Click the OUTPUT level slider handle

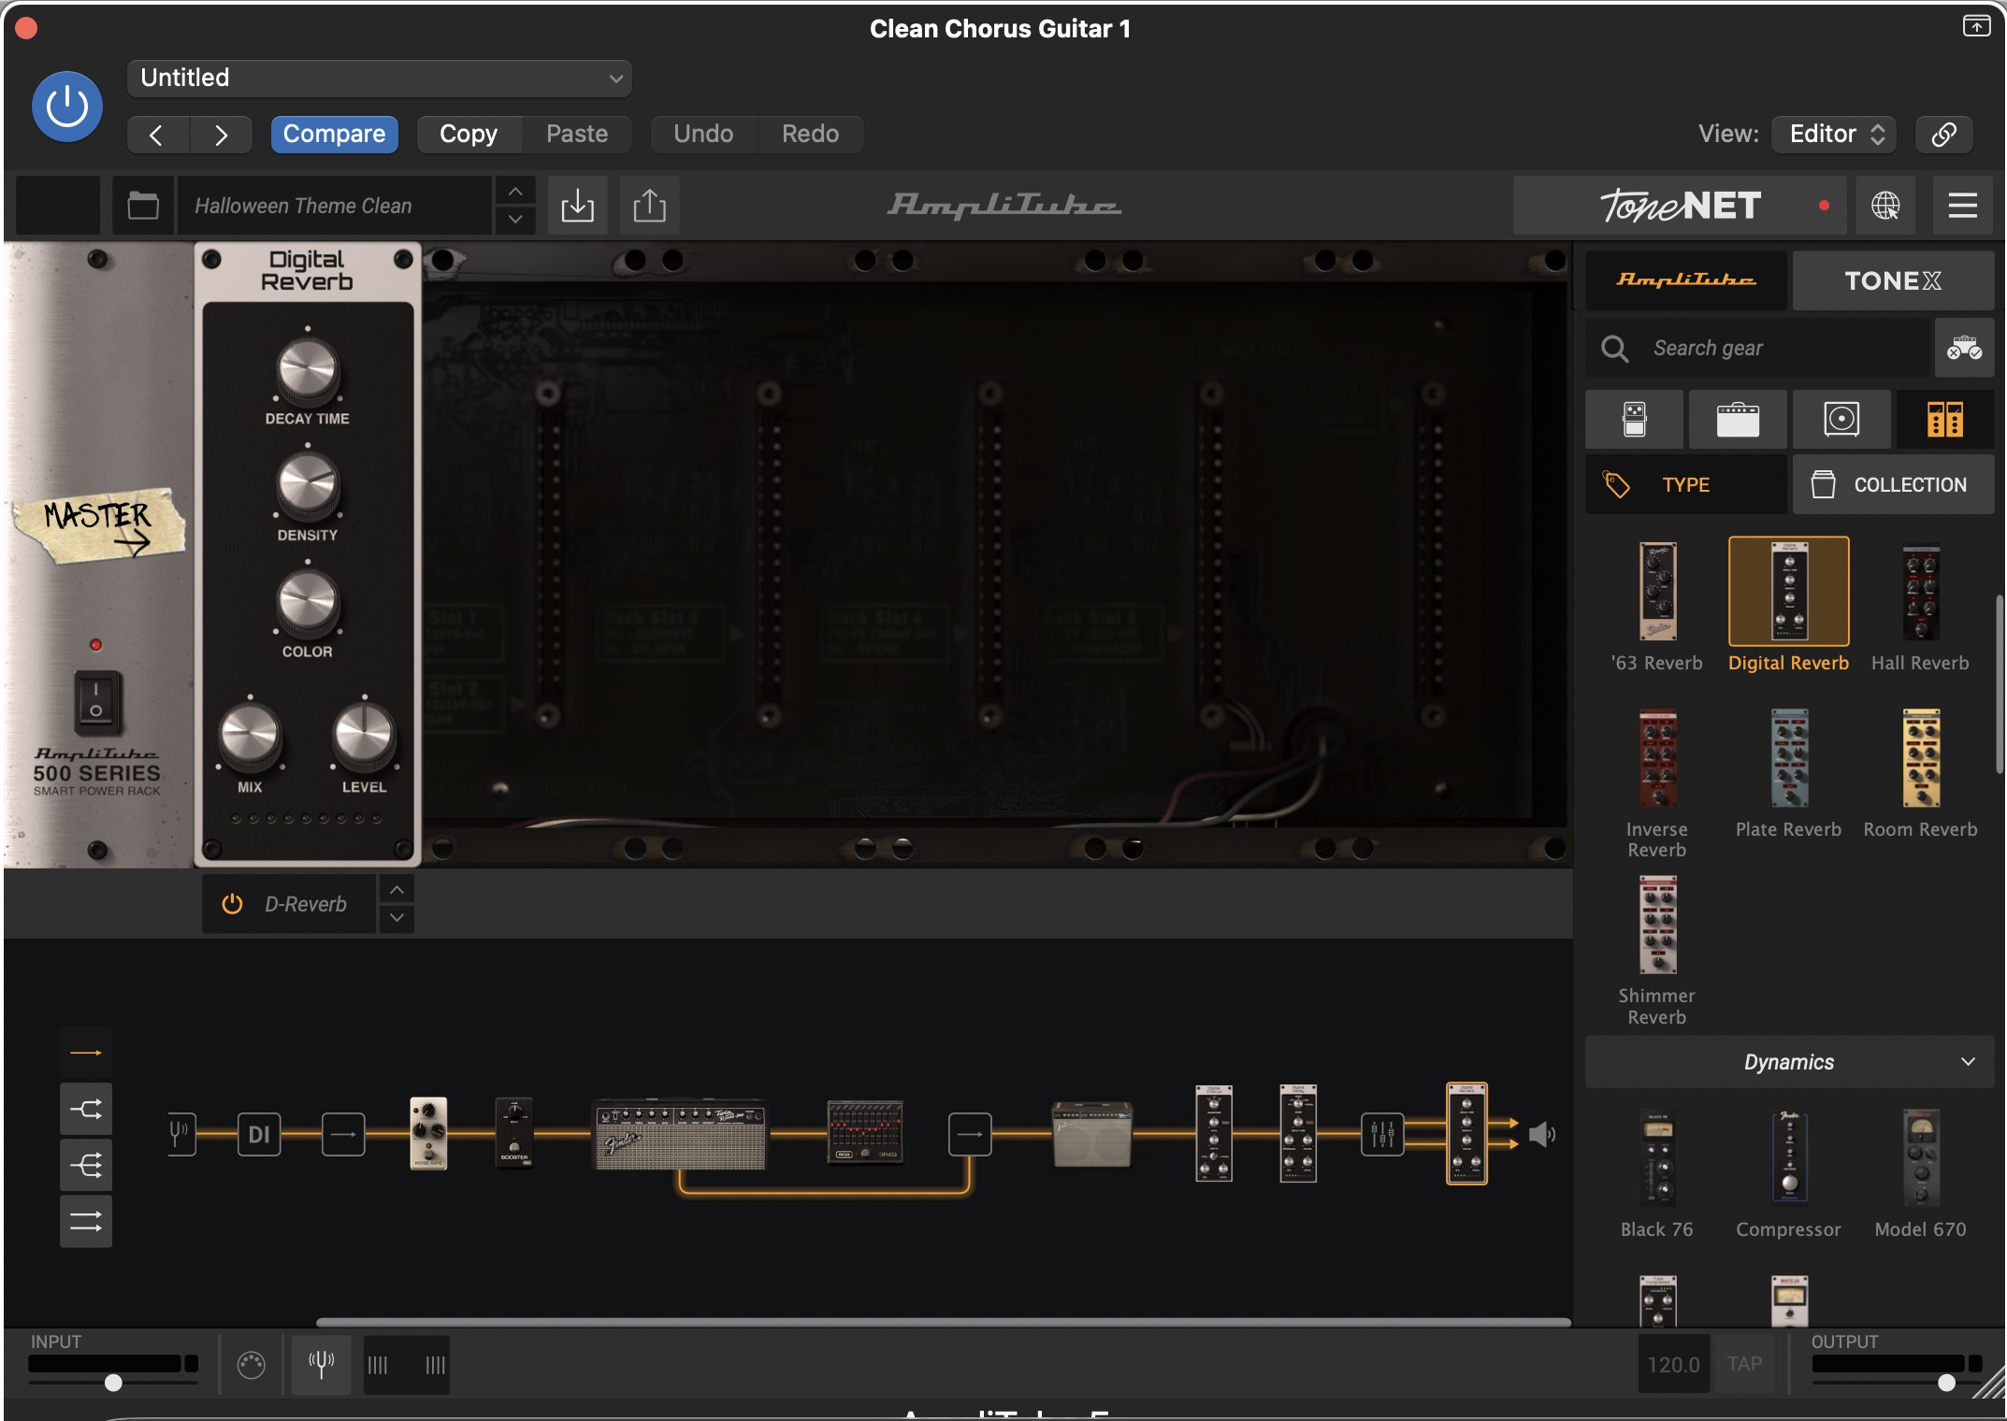pyautogui.click(x=1946, y=1383)
